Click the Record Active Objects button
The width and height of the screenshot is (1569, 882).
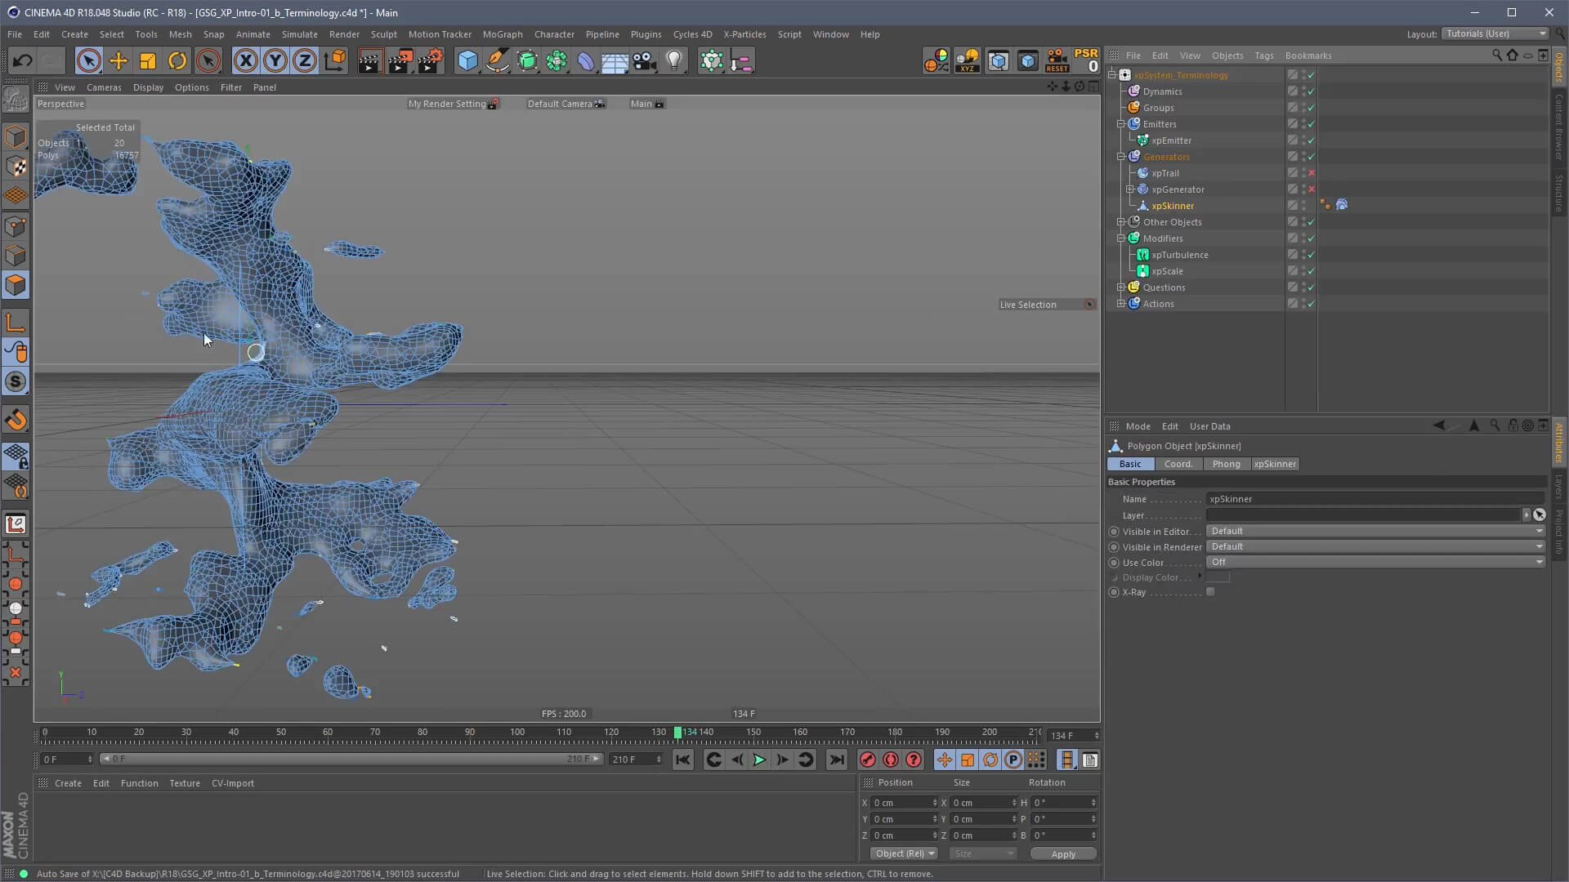coord(868,760)
